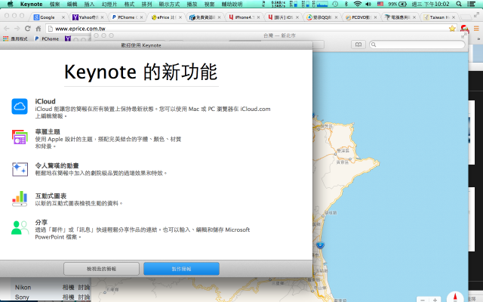Viewport: 483px width, 302px height.
Task: Open Spotlight search in menu bar
Action: tap(459, 4)
